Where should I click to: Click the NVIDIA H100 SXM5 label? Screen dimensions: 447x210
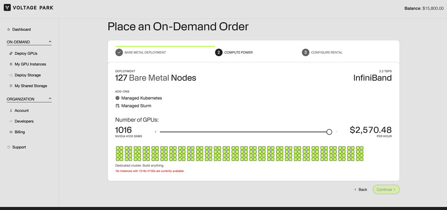(x=129, y=136)
